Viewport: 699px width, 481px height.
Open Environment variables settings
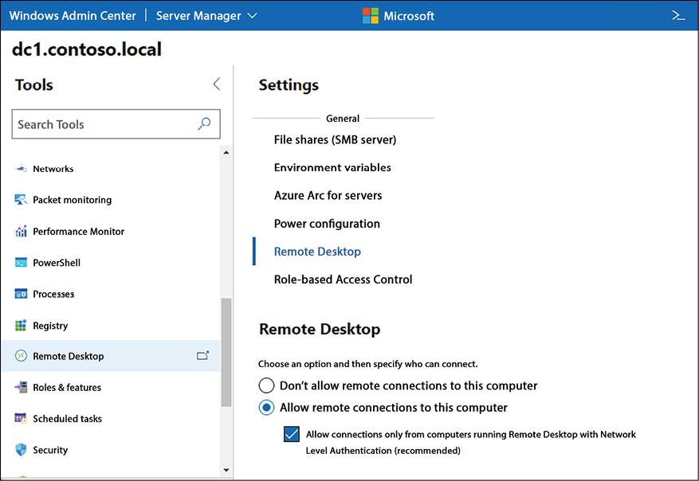pyautogui.click(x=332, y=167)
